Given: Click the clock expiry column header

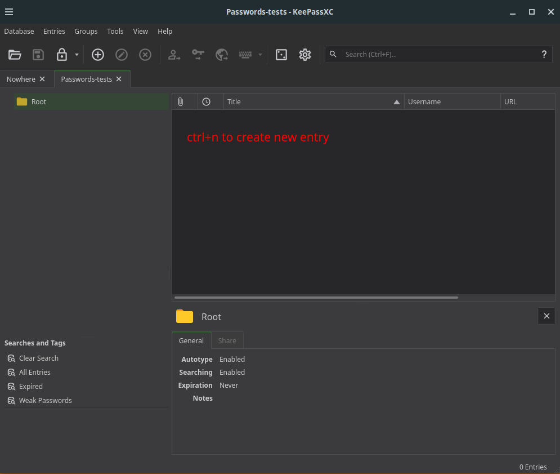Looking at the screenshot, I should [x=207, y=102].
